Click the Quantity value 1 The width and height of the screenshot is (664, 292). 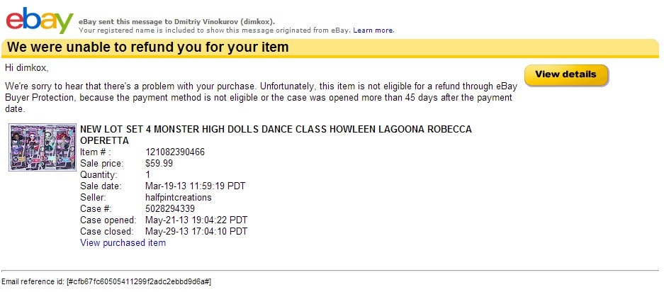click(x=147, y=174)
